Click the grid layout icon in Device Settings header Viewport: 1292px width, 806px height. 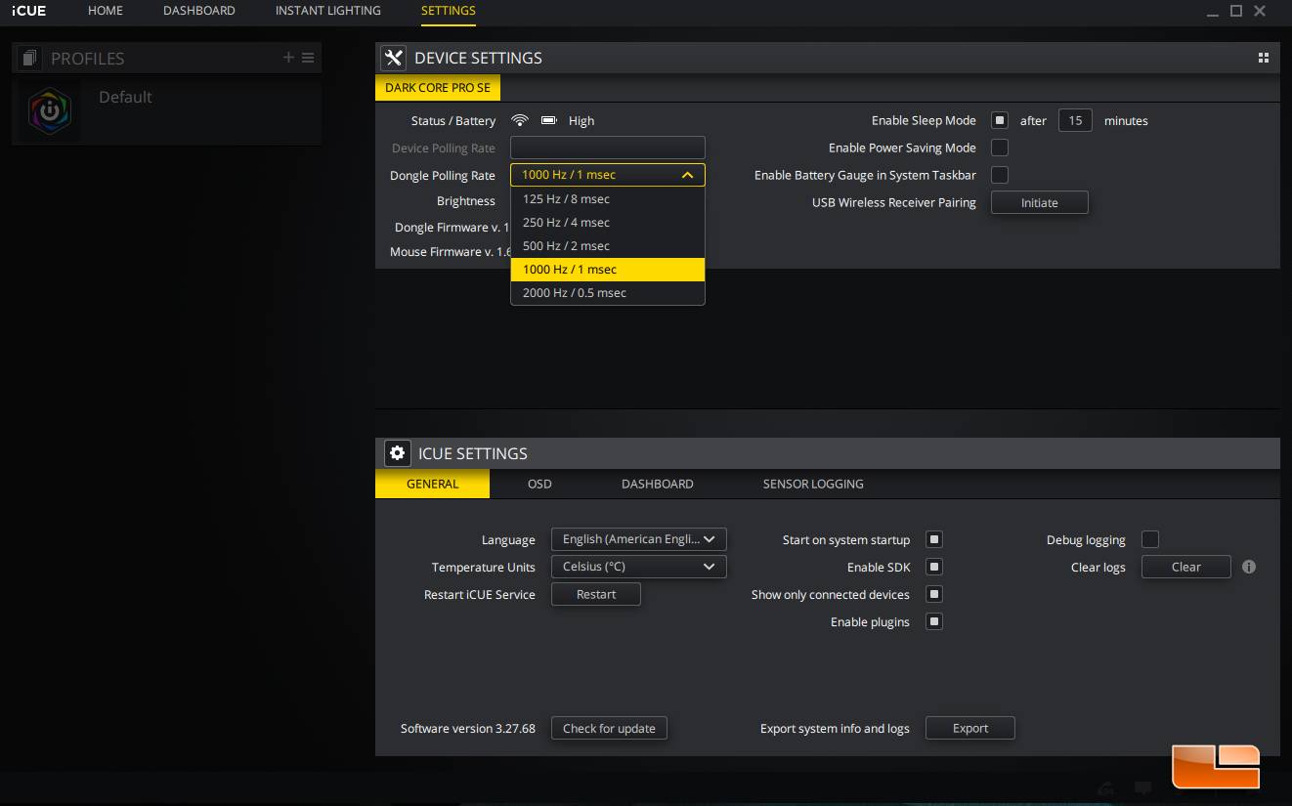click(x=1264, y=58)
